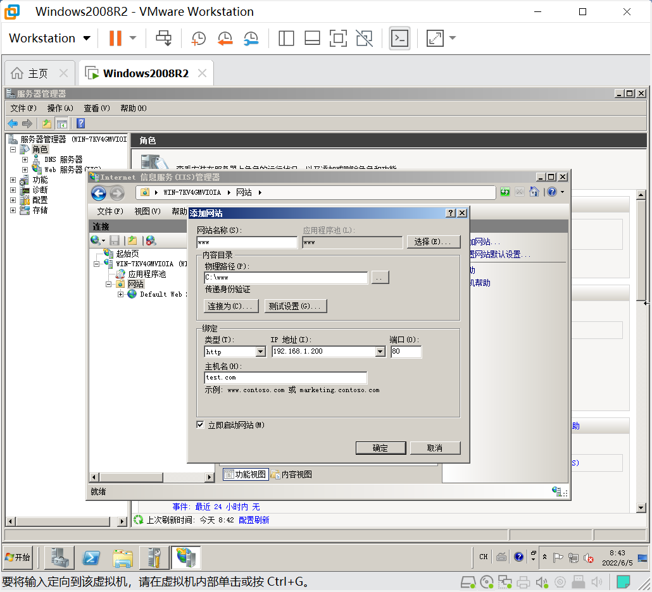Viewport: 652px width, 592px height.
Task: Click the 端口 port field
Action: [x=406, y=352]
